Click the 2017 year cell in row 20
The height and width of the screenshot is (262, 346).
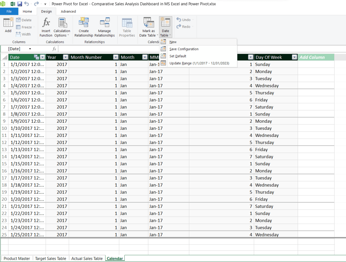point(57,199)
